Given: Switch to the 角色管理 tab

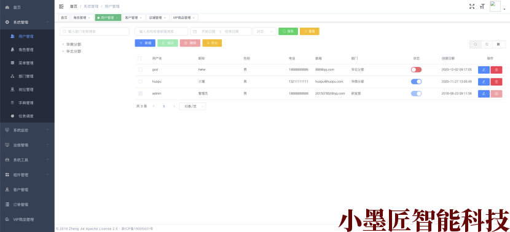Looking at the screenshot, I should point(82,18).
